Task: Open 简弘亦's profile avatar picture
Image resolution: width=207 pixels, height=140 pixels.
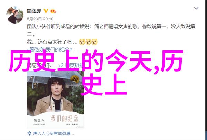Action: tap(15, 15)
